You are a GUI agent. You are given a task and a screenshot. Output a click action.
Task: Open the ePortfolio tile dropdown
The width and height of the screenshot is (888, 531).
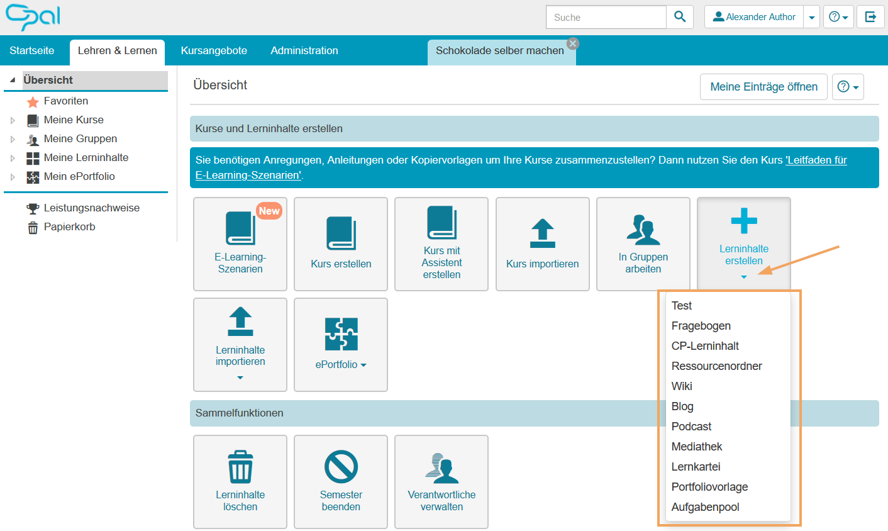click(x=341, y=345)
